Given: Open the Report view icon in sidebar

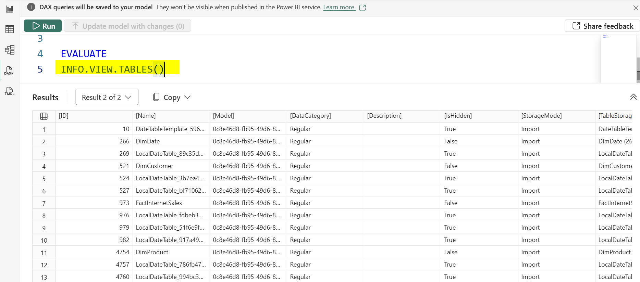Looking at the screenshot, I should [x=10, y=9].
